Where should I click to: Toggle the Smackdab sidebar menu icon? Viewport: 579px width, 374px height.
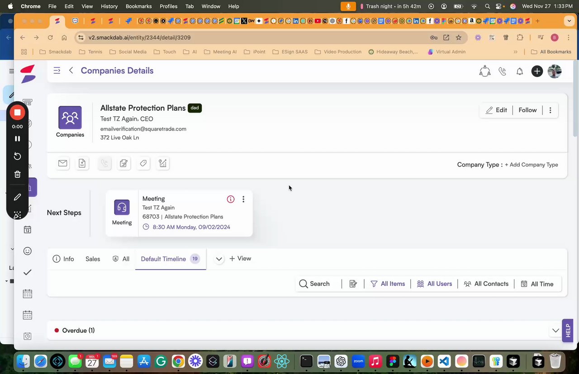pyautogui.click(x=57, y=71)
